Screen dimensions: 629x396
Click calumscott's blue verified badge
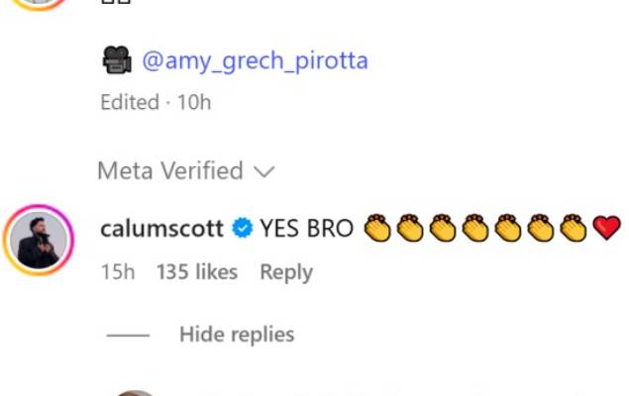[242, 229]
